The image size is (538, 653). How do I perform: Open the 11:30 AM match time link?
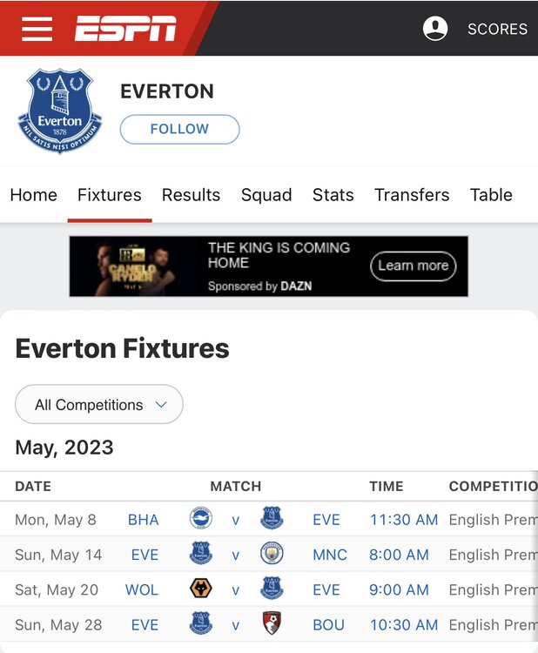pos(403,520)
